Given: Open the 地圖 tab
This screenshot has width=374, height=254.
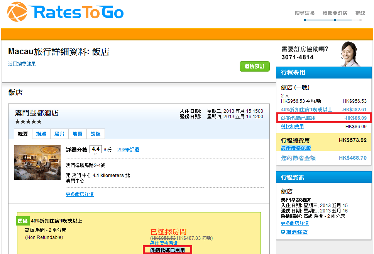Looking at the screenshot, I should [x=77, y=134].
